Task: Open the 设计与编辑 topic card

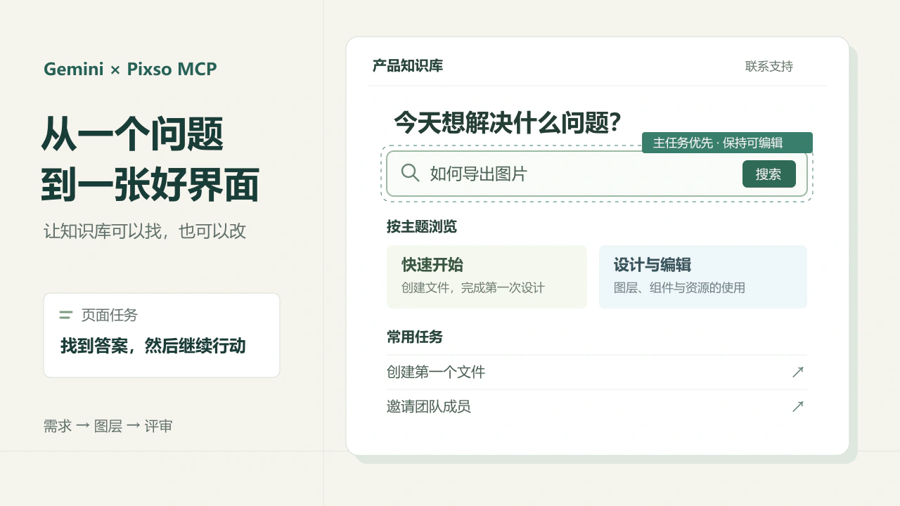Action: (703, 277)
